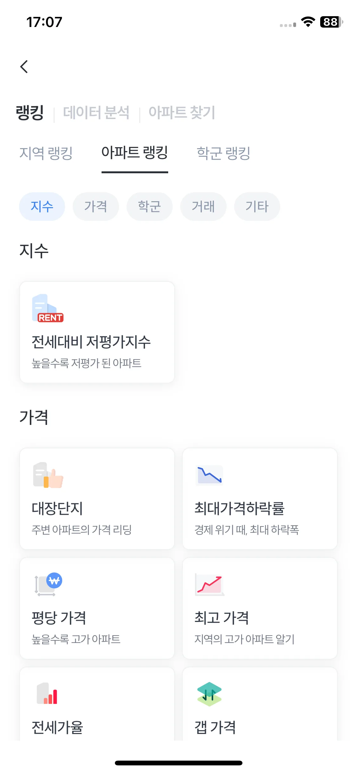Open the 아파트 찾기 section
This screenshot has height=773, width=357.
click(182, 113)
